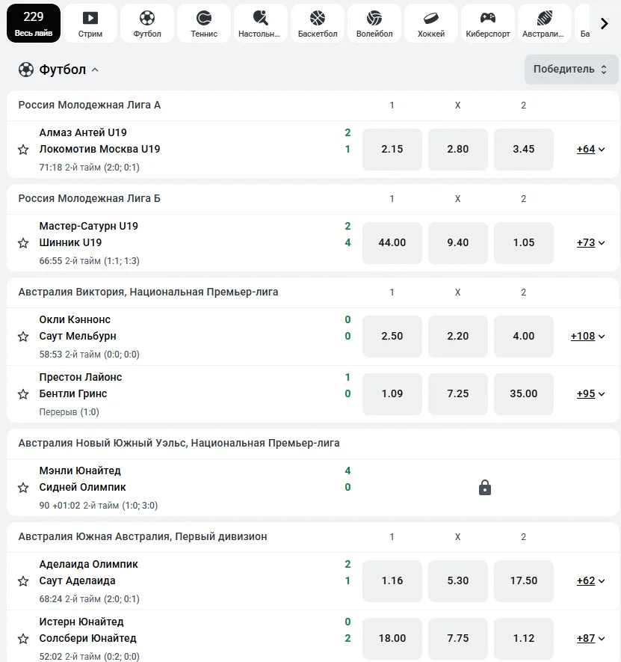Open +87 more markets for Истерн Юнайтед
The height and width of the screenshot is (662, 621).
click(590, 638)
